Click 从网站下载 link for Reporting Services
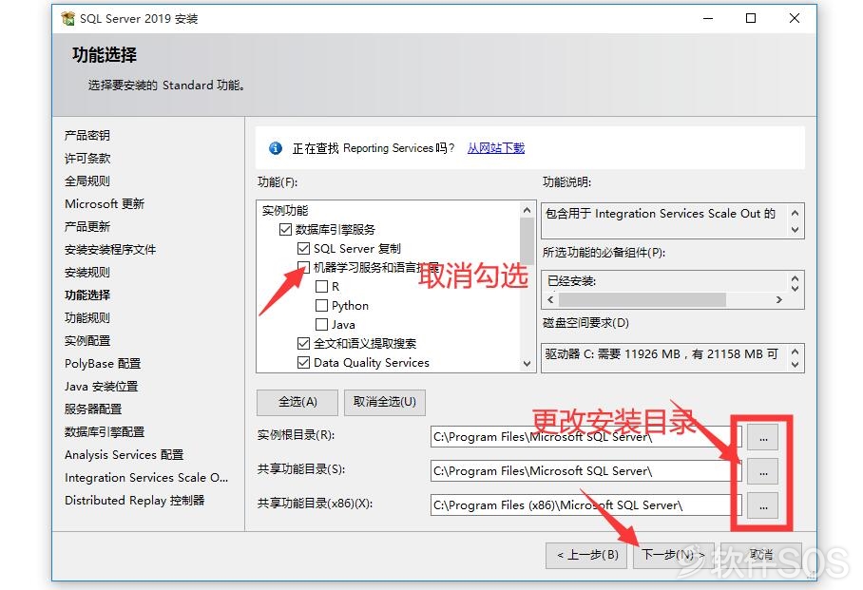The image size is (863, 590). tap(496, 148)
